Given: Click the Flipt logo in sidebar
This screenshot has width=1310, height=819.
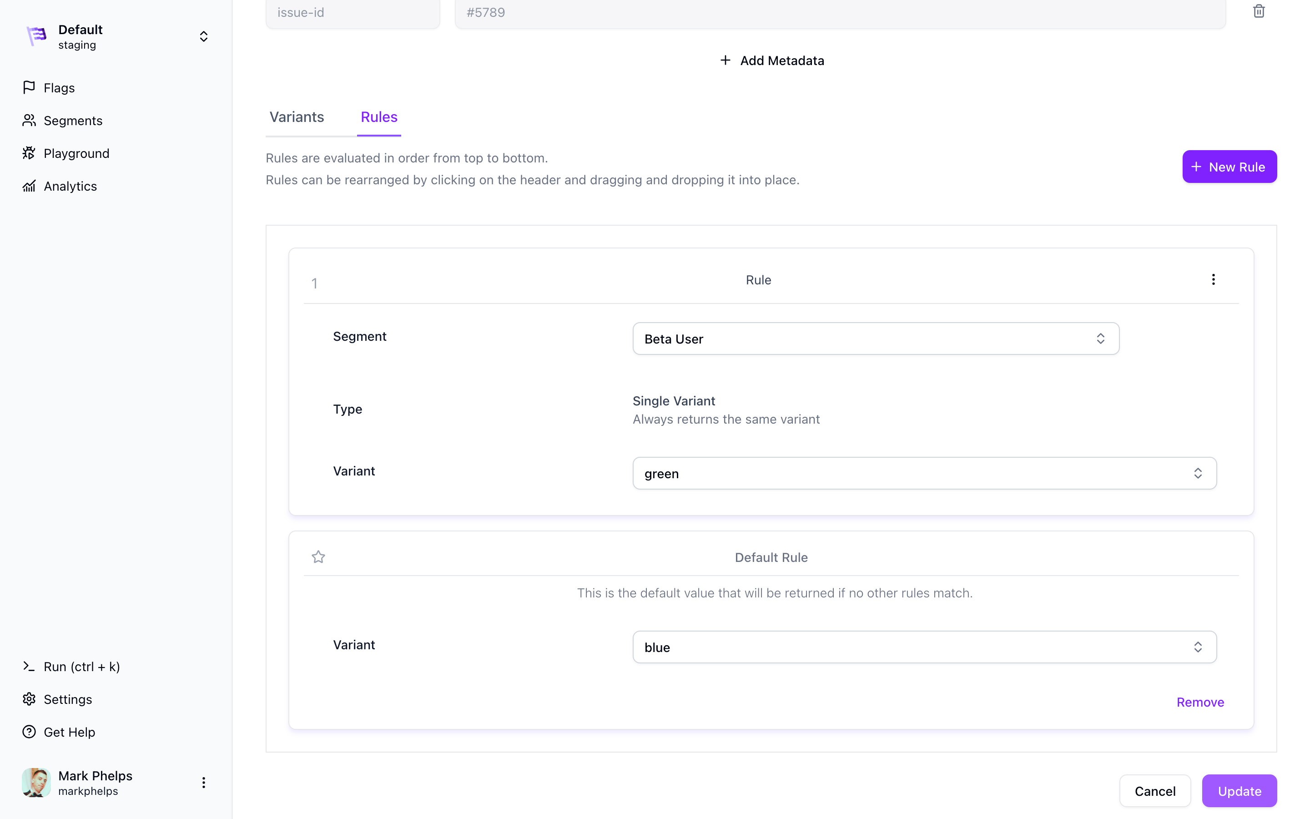Looking at the screenshot, I should [37, 36].
